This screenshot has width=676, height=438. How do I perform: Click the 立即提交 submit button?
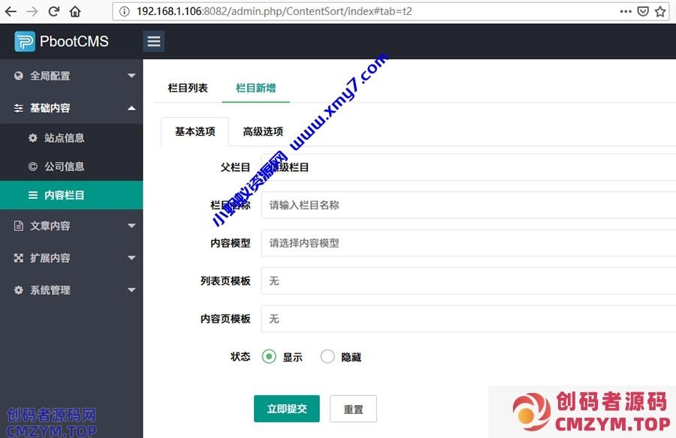[x=287, y=409]
